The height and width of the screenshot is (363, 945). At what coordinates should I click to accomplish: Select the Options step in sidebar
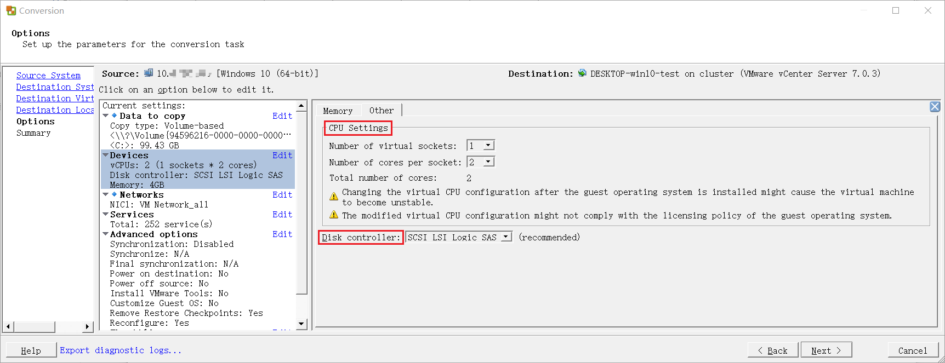coord(36,122)
